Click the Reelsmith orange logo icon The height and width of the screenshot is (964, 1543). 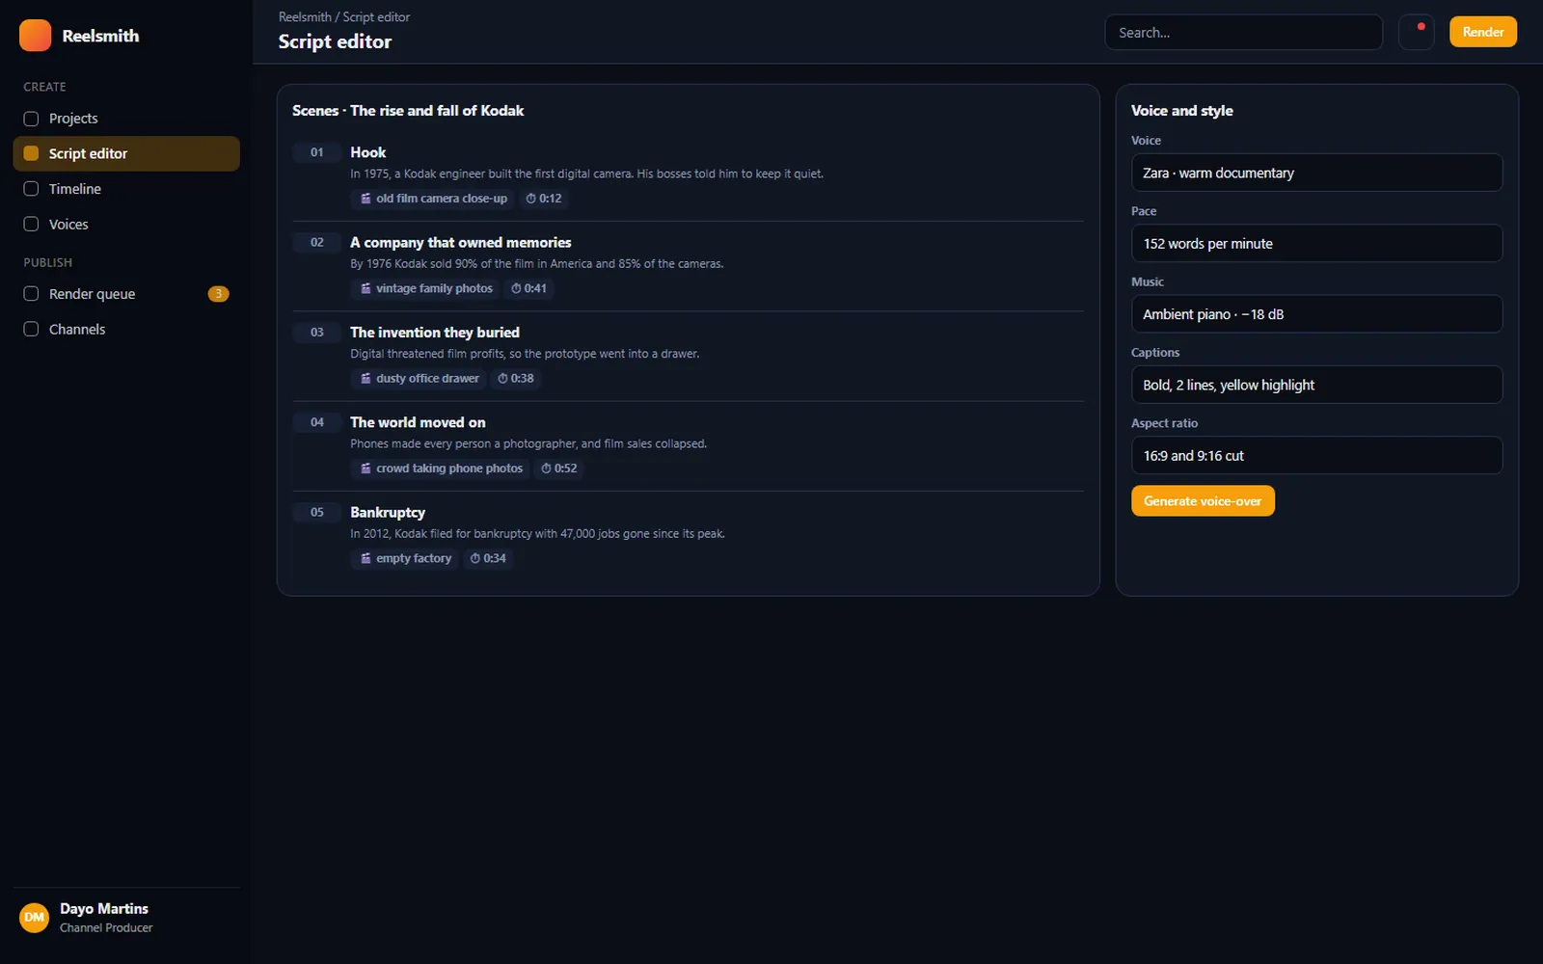click(35, 36)
